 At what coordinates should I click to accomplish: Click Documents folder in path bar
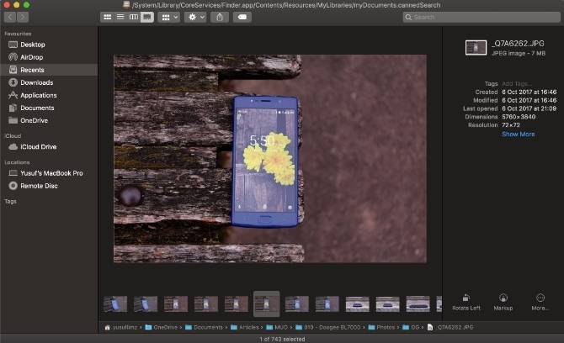point(204,327)
